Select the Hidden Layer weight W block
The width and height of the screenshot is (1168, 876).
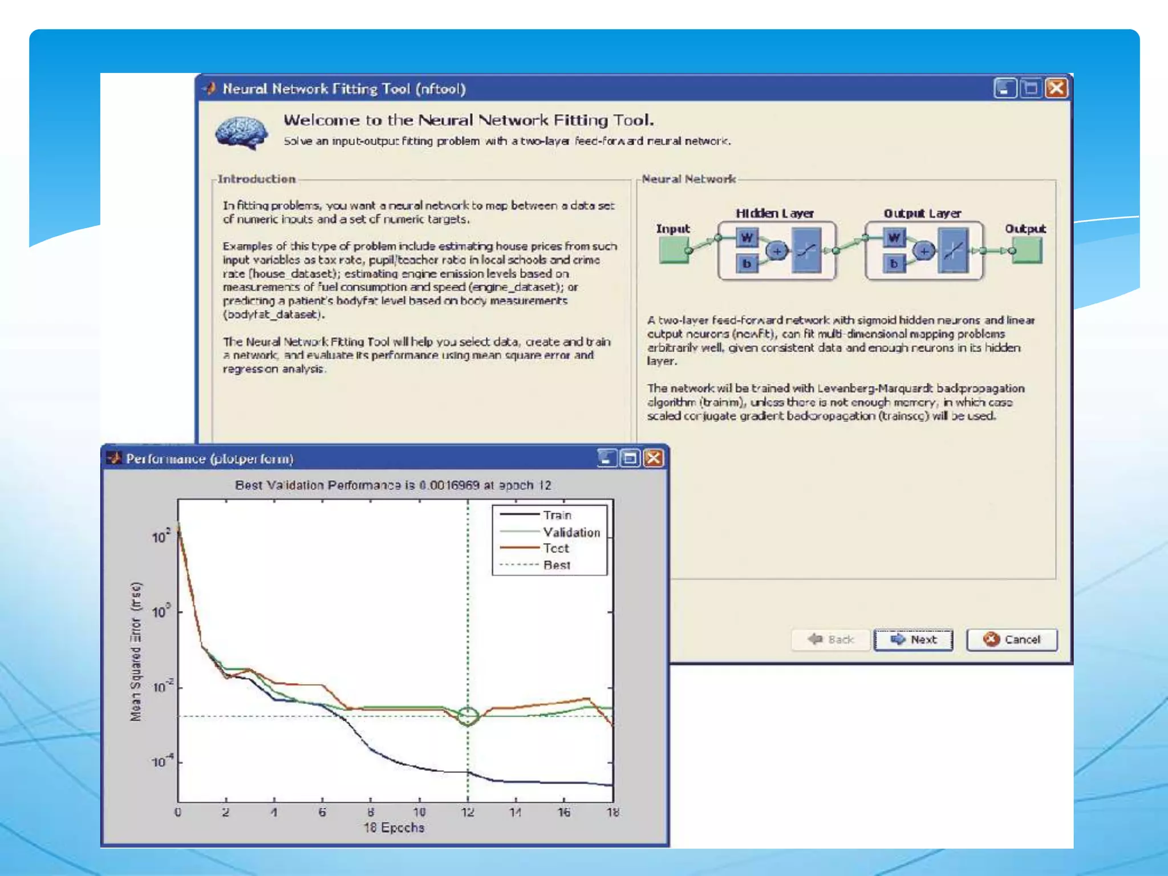click(747, 237)
